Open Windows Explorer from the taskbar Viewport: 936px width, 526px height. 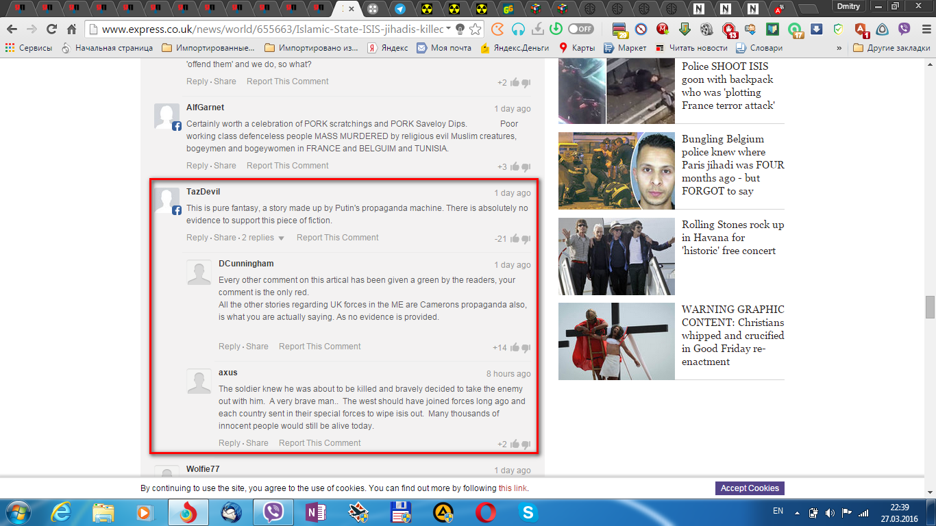click(x=103, y=512)
